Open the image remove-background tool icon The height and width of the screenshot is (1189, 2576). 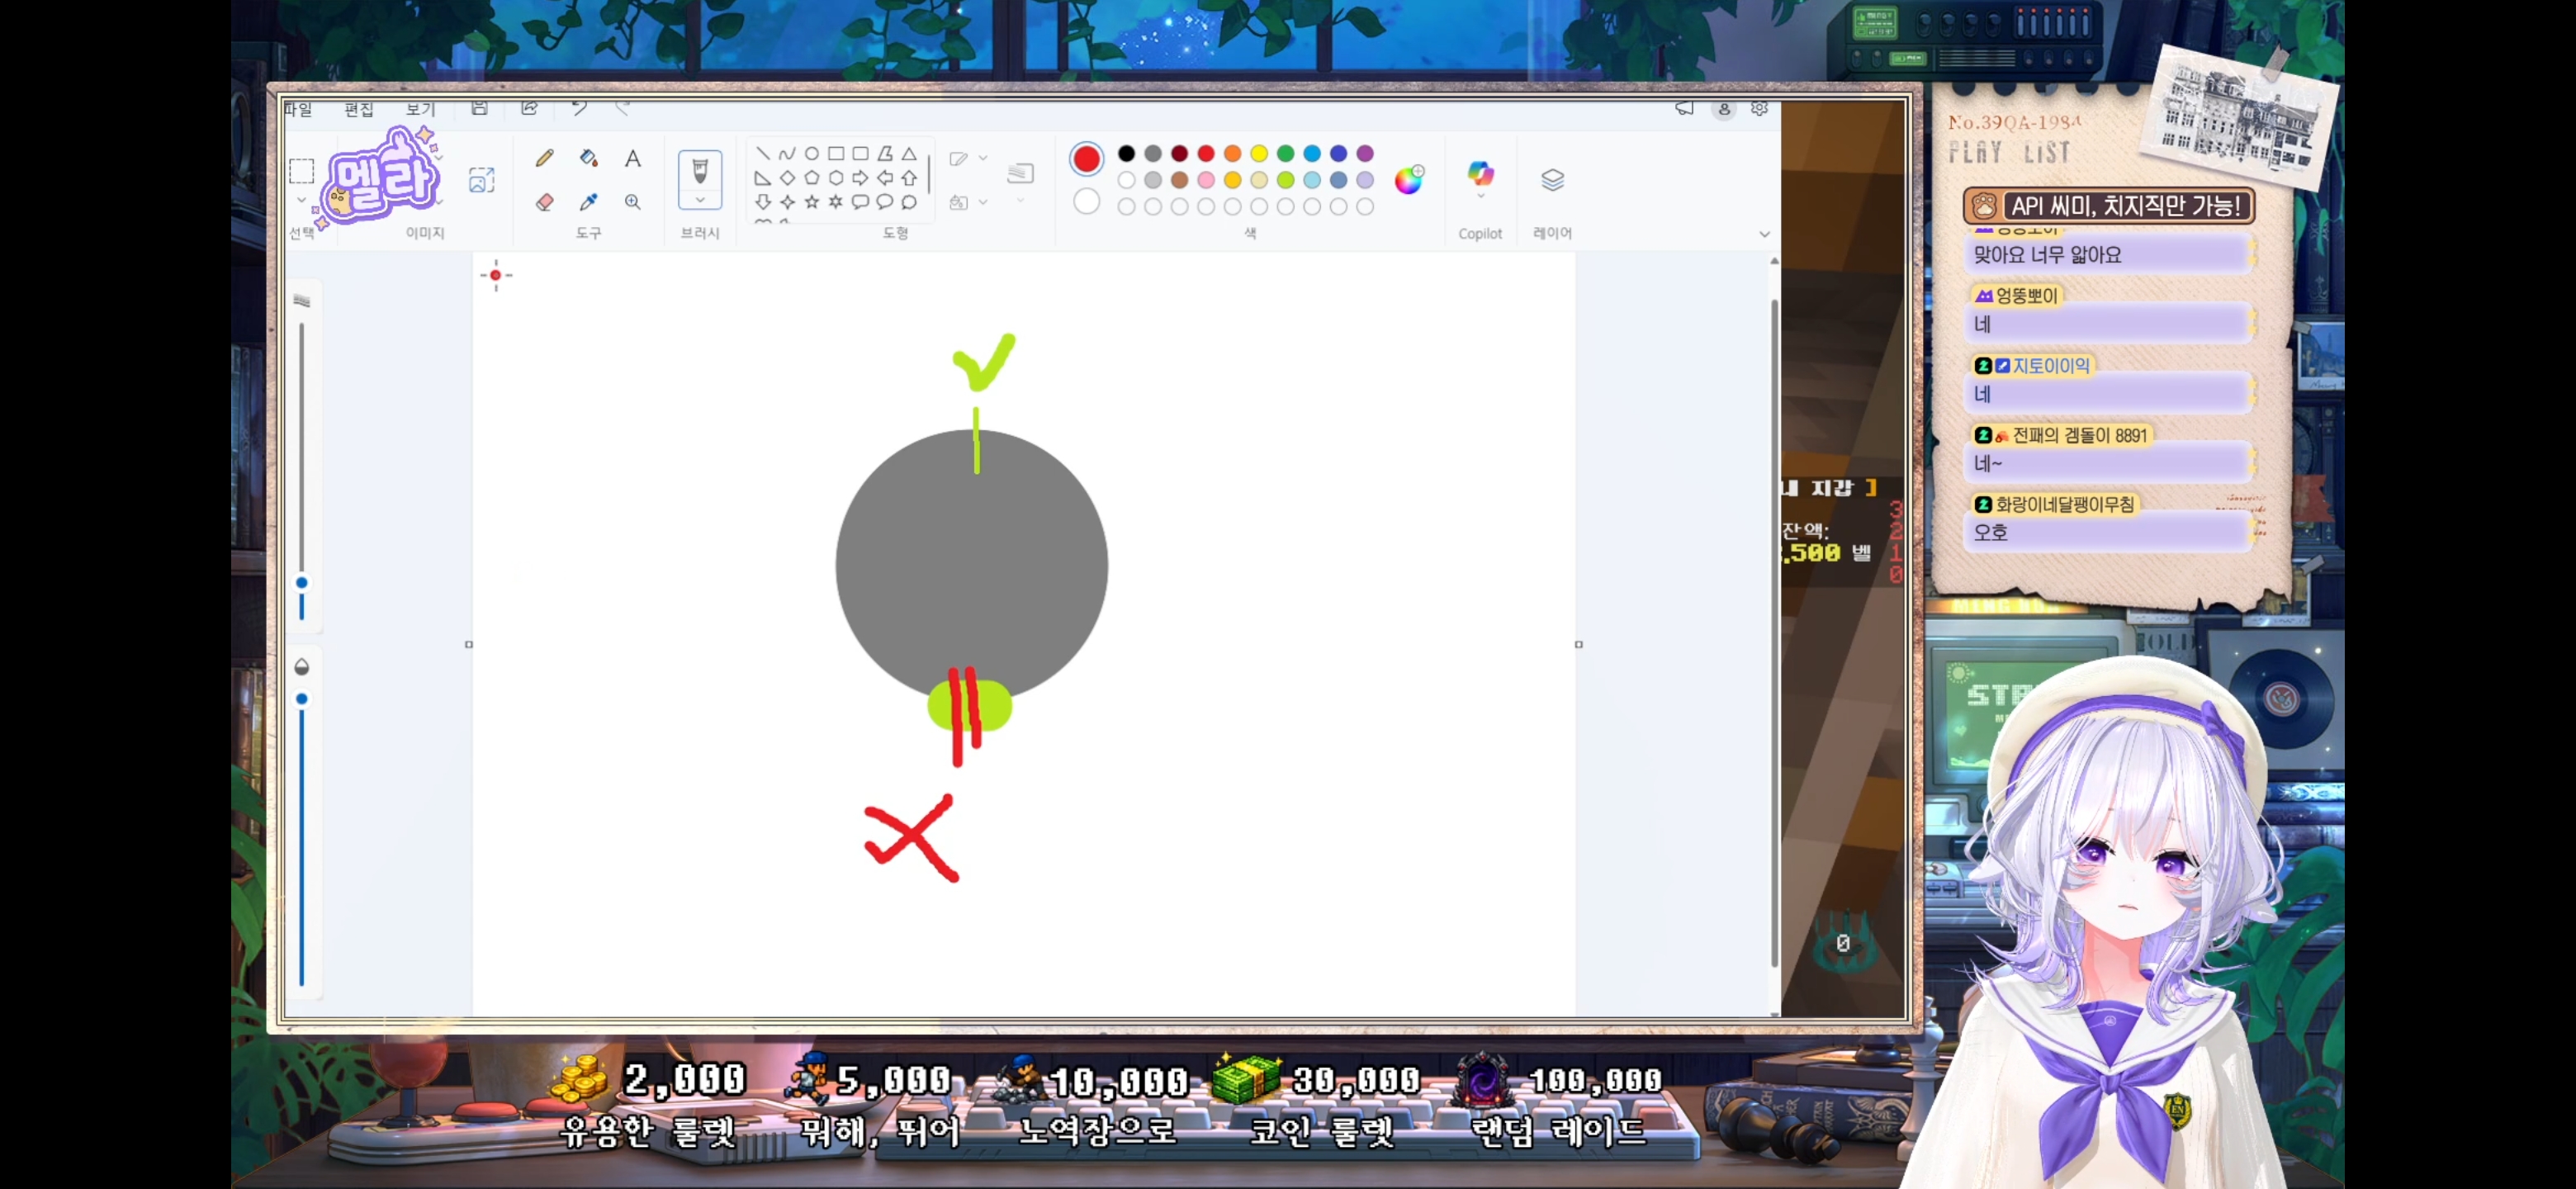click(x=481, y=180)
